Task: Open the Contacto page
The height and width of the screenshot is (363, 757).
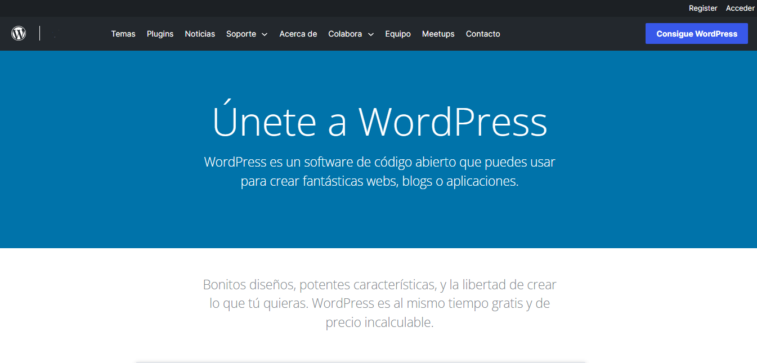Action: click(x=483, y=34)
